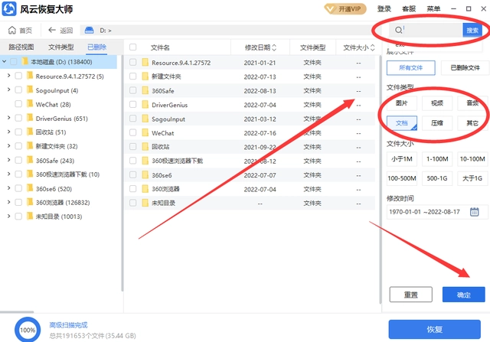Image resolution: width=490 pixels, height=342 pixels.
Task: Collapse the 本地磁盘 (D:) tree node
Action: tap(4, 61)
